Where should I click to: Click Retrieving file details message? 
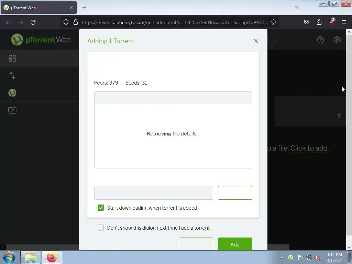[173, 134]
